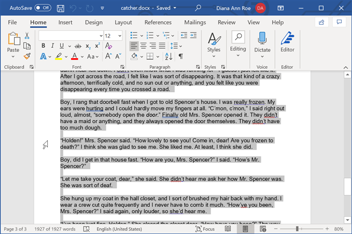Click the word count "1927 of 1927 words"
The height and width of the screenshot is (234, 352).
55,229
